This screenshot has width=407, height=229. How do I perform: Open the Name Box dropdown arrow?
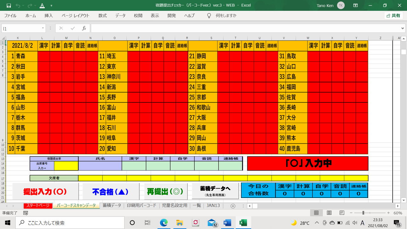click(x=43, y=28)
